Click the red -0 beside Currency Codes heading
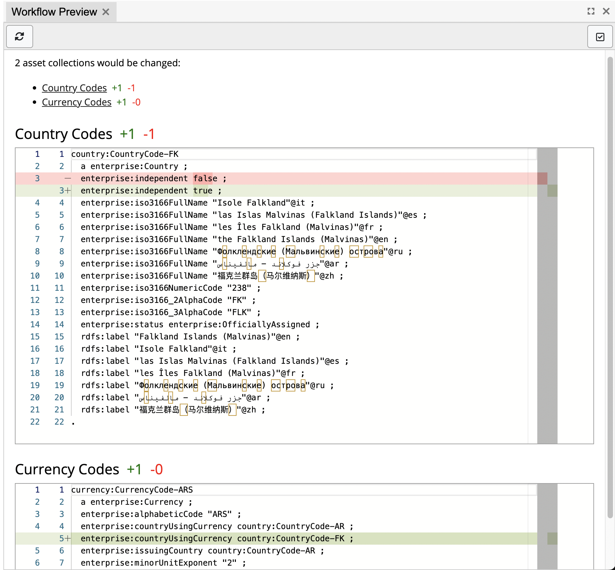Image resolution: width=615 pixels, height=570 pixels. [x=157, y=469]
